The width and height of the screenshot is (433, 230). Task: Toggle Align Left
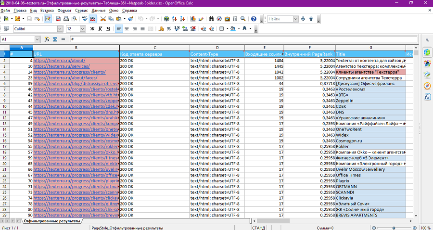click(119, 28)
